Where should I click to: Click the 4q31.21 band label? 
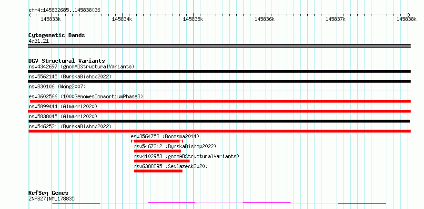pos(39,41)
